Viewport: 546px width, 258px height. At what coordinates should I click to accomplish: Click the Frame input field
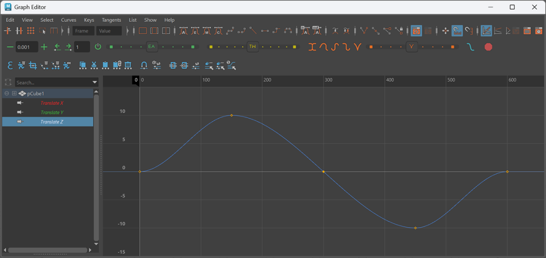(84, 31)
